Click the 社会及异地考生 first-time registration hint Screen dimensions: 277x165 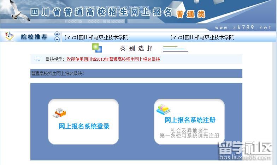click(189, 133)
